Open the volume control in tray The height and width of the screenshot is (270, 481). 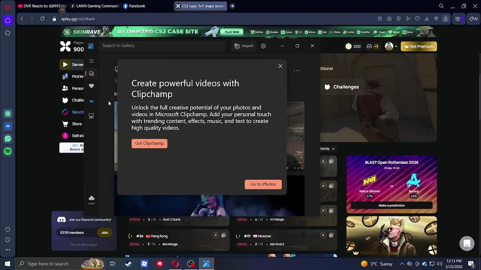pyautogui.click(x=440, y=264)
